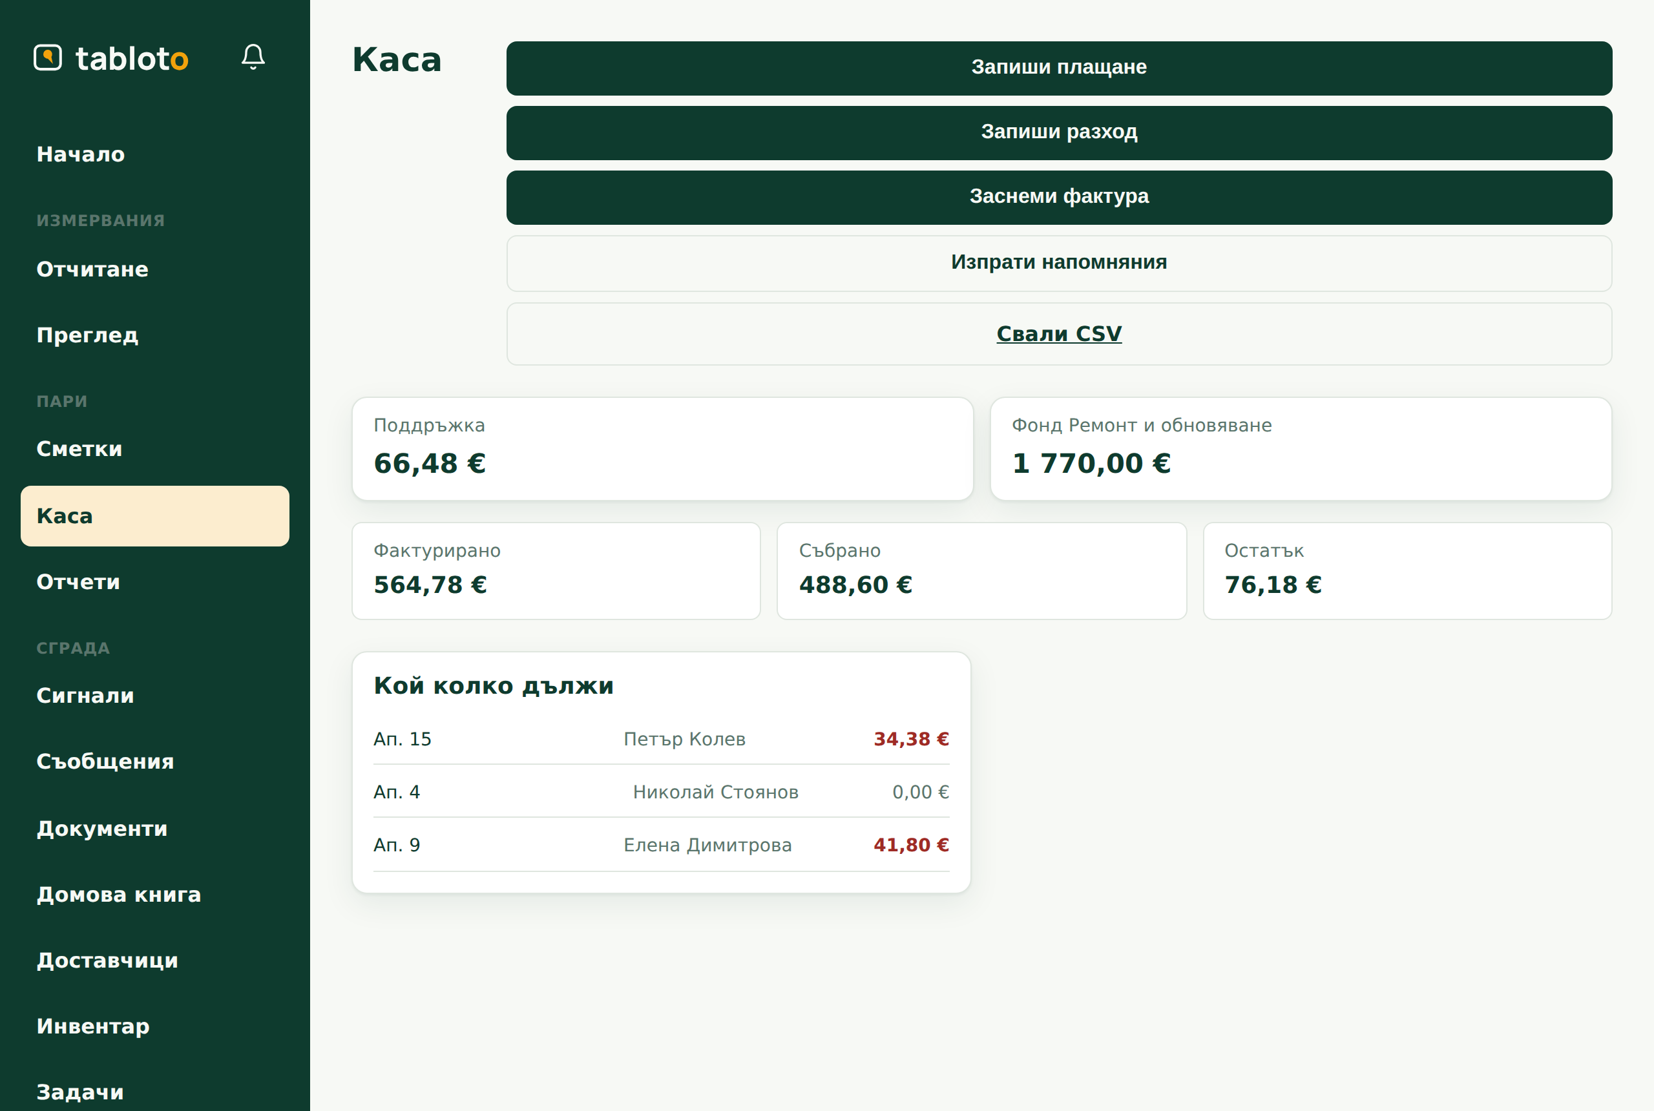Click Запиши плащане button

1059,68
